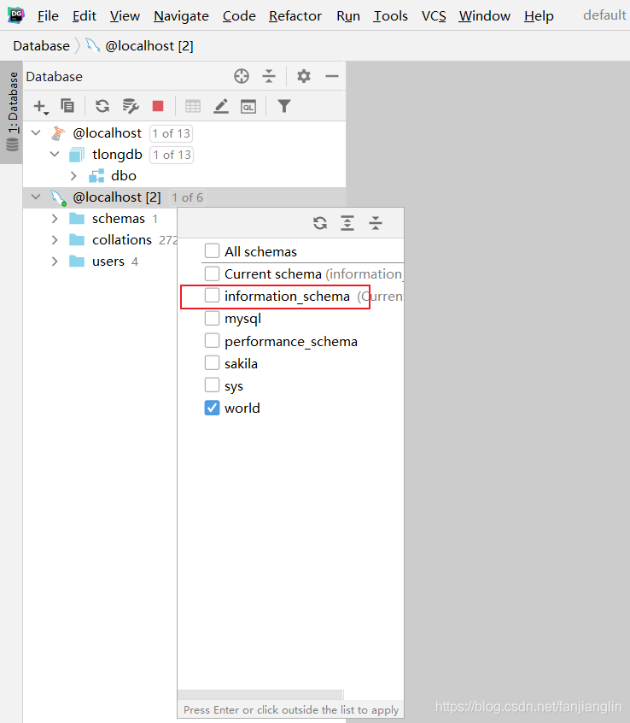
Task: Open the Run menu
Action: coord(348,16)
